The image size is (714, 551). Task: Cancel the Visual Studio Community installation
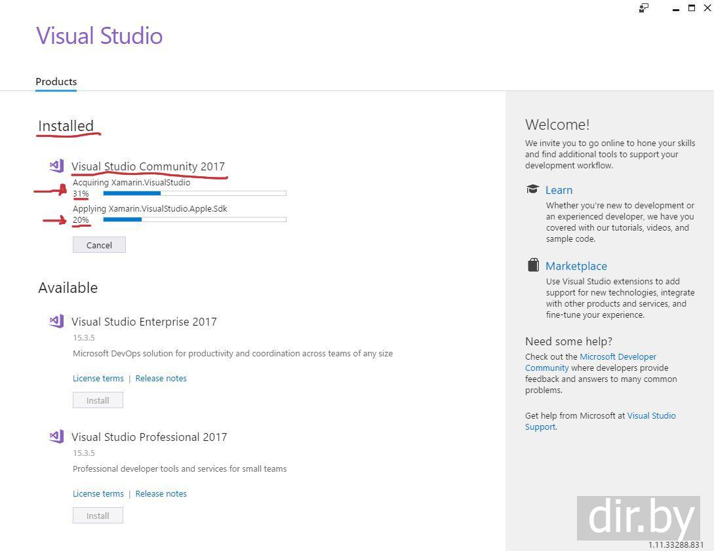point(99,245)
